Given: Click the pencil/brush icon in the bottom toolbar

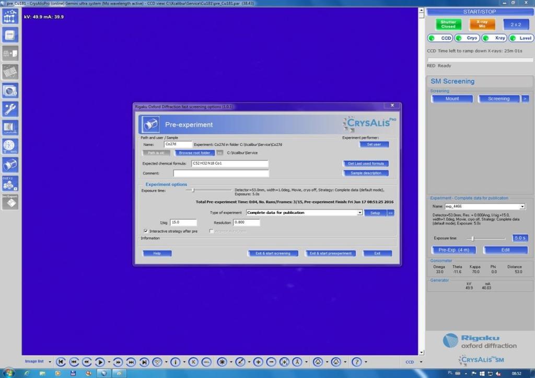Looking at the screenshot, I should tap(240, 362).
